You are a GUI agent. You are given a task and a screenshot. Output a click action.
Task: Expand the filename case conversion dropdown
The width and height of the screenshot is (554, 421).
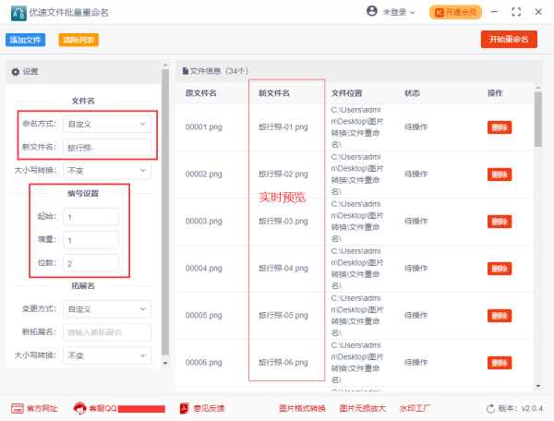(107, 171)
